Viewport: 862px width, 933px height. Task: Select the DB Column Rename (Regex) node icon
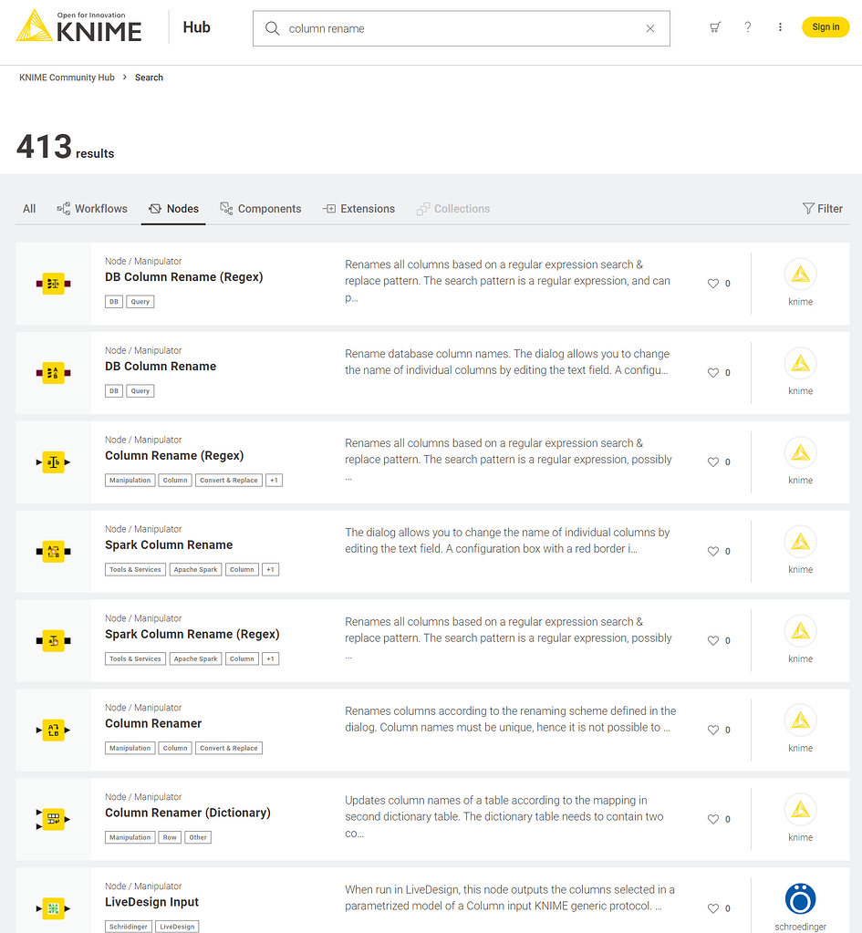coord(52,284)
